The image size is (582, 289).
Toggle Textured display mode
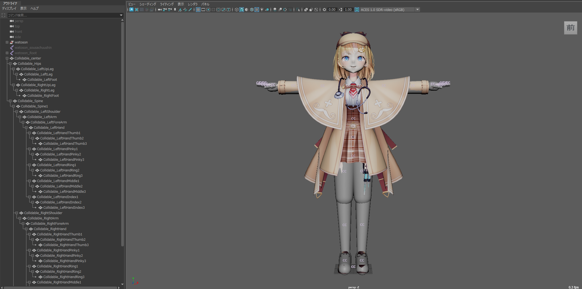[257, 10]
